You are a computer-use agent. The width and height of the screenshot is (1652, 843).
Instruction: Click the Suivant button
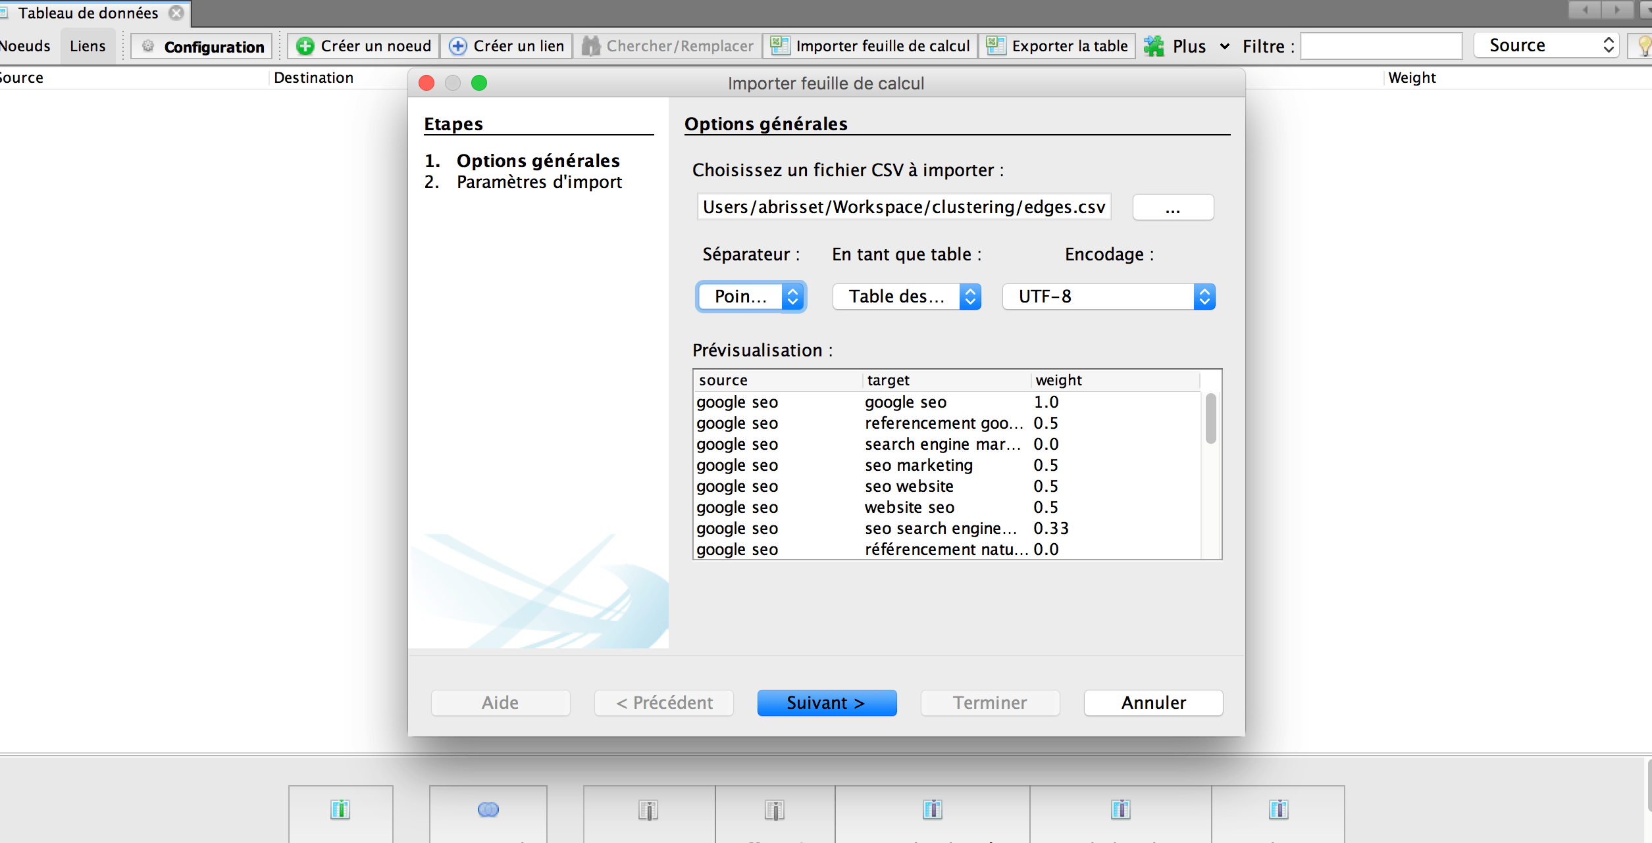pos(825,702)
